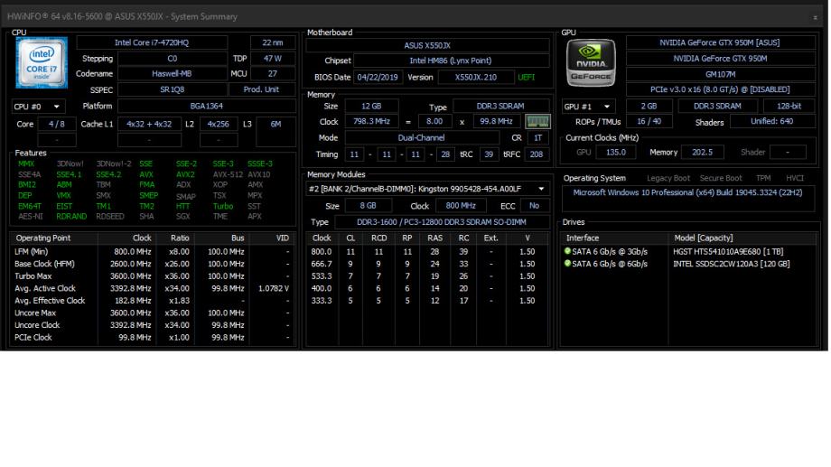This screenshot has height=467, width=831.
Task: Click the Base Clock (HFM) row
Action: coord(153,264)
